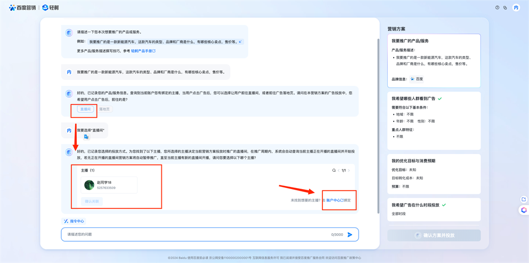Select the 直播间 option

point(85,109)
